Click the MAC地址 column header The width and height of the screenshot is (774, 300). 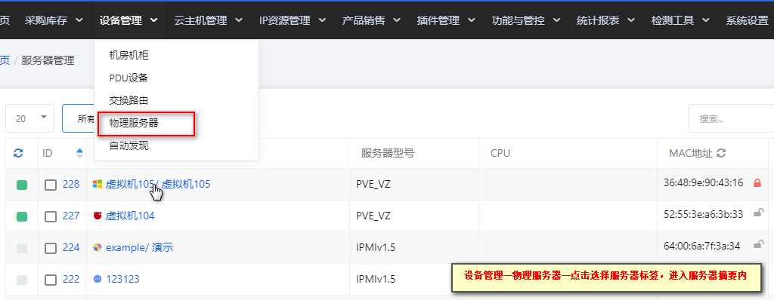pyautogui.click(x=691, y=153)
